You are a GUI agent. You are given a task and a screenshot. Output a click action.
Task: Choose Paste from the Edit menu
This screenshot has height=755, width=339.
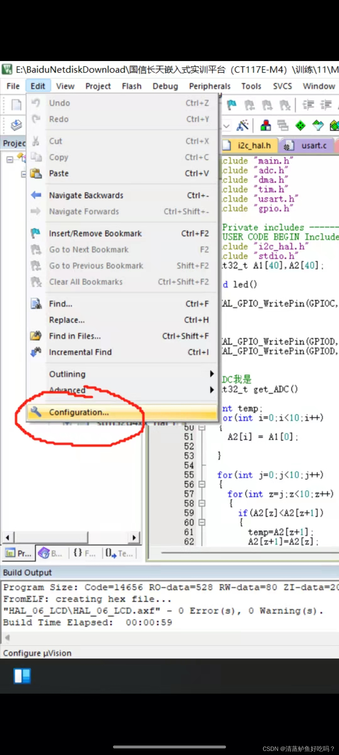pos(122,173)
